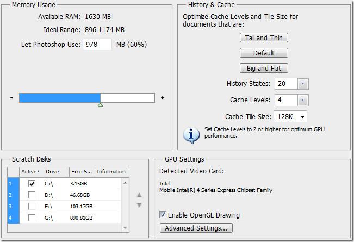
Task: Click the memory usage slider bar
Action: (87, 98)
